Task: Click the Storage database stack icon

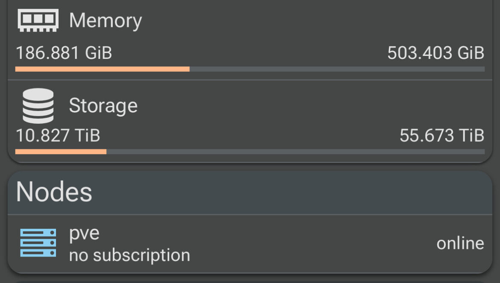Action: point(38,106)
